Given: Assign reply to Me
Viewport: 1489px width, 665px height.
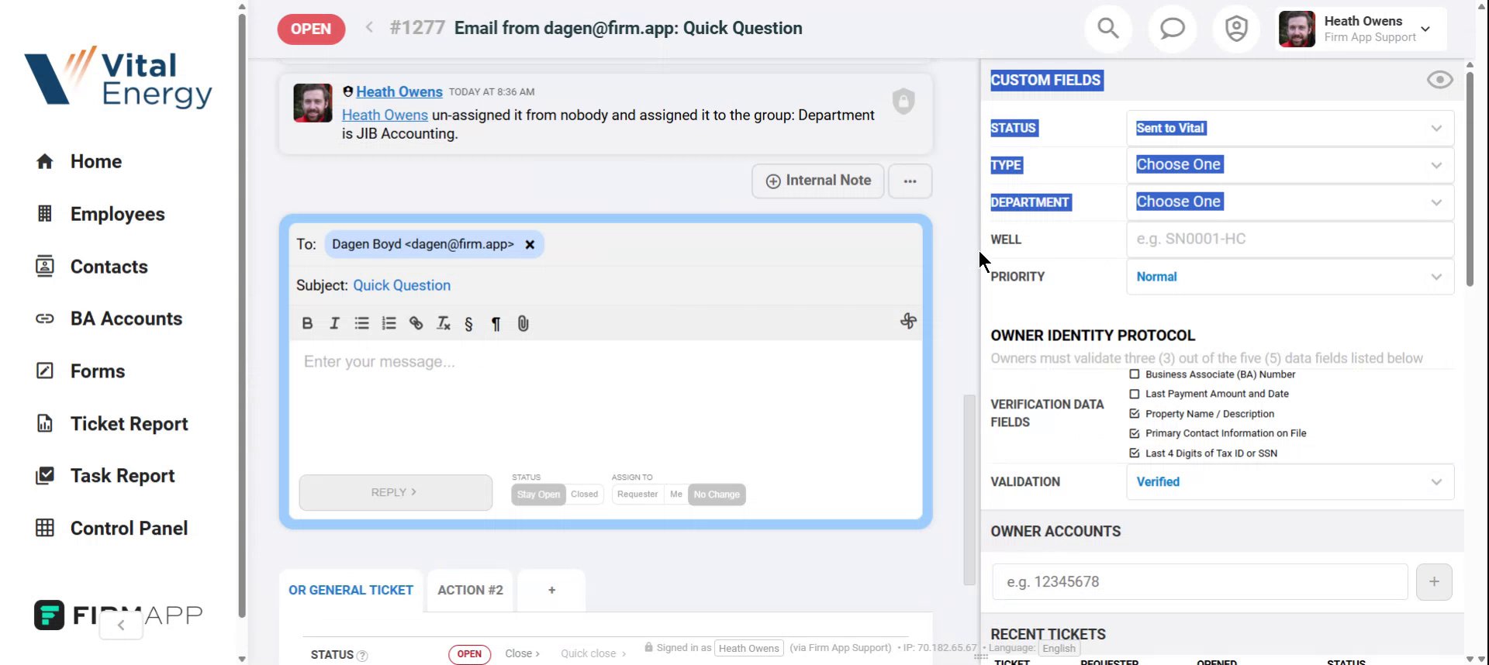Looking at the screenshot, I should [676, 494].
